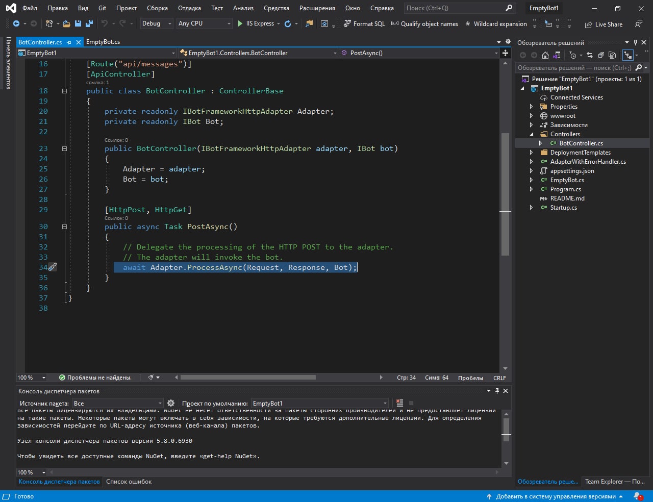Click the browser refresh icon
Screen dimensions: 653x502
click(x=288, y=23)
